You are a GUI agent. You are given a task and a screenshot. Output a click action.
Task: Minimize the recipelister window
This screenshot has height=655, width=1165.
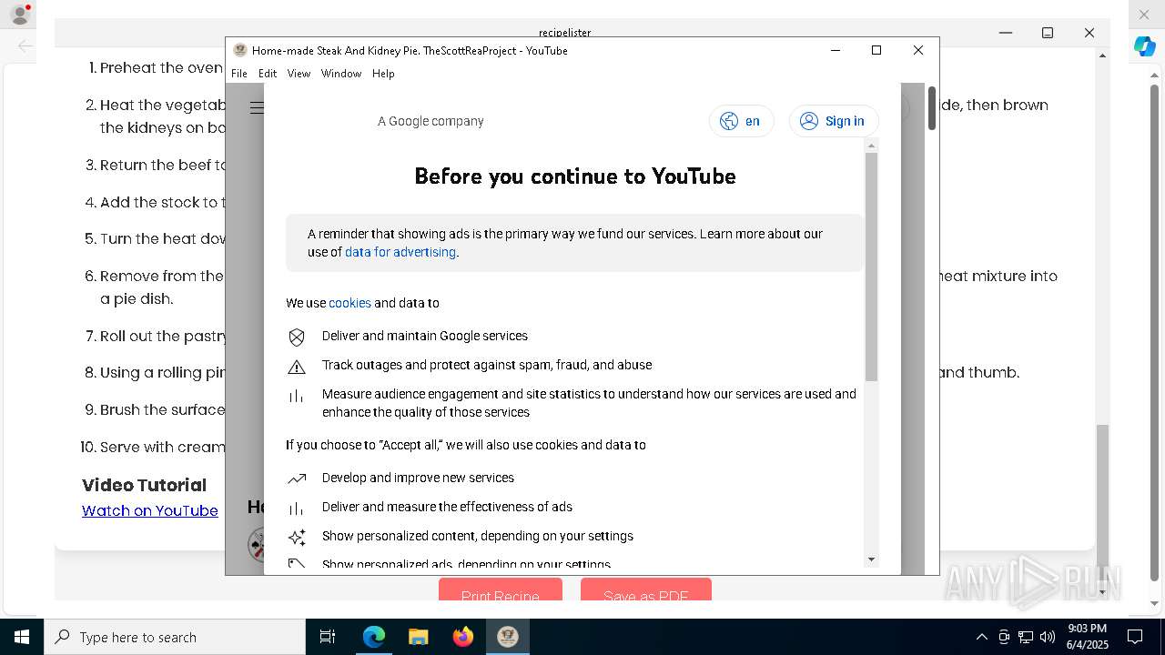(x=1006, y=33)
